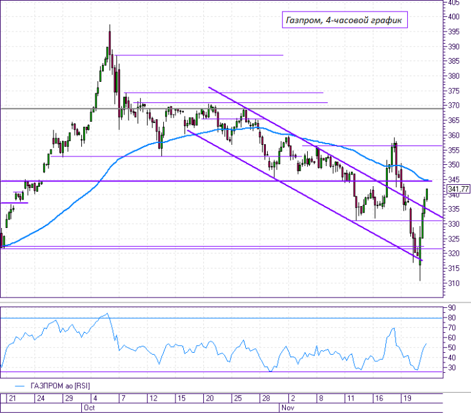Select date label 12 on time axis
Image resolution: width=471 pixels, height=414 pixels.
tap(154, 399)
